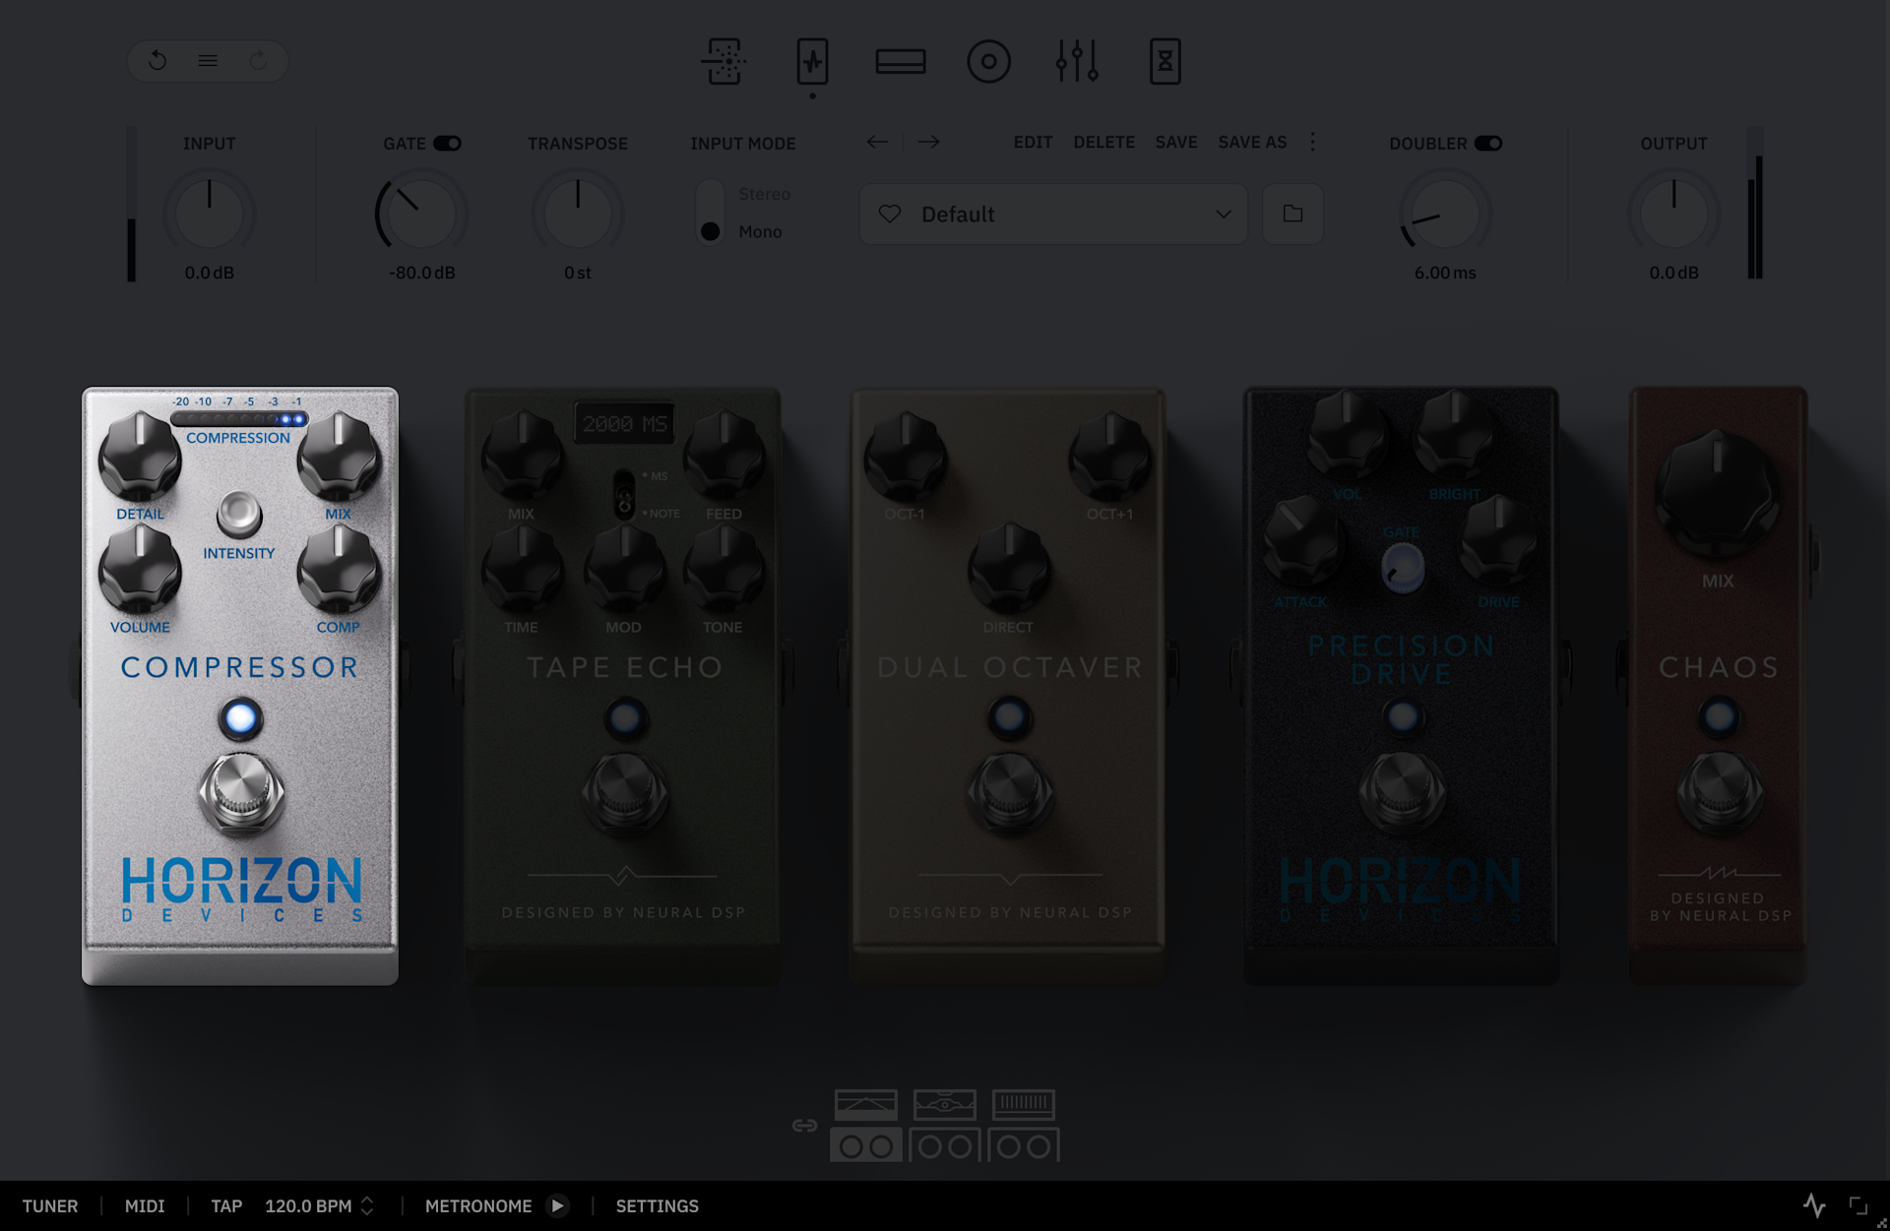Click the Precision Drive GATE knob
The height and width of the screenshot is (1231, 1890).
click(x=1403, y=568)
